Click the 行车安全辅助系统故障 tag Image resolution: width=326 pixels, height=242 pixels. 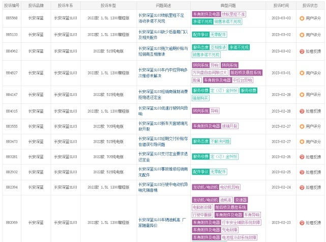click(x=241, y=223)
